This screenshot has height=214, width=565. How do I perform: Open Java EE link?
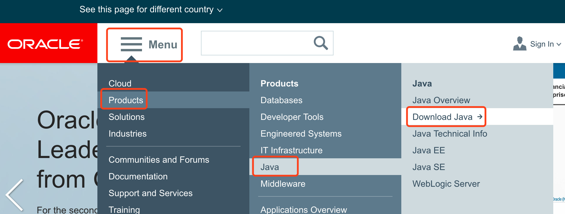[429, 150]
